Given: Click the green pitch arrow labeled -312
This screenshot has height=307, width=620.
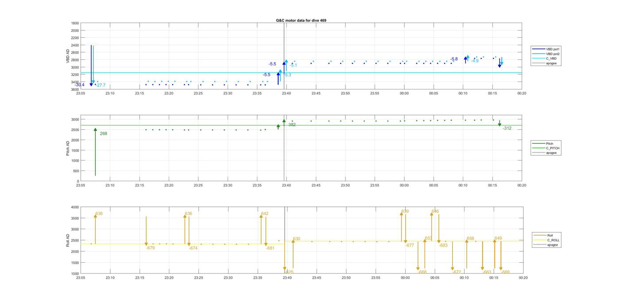Looking at the screenshot, I should [500, 123].
